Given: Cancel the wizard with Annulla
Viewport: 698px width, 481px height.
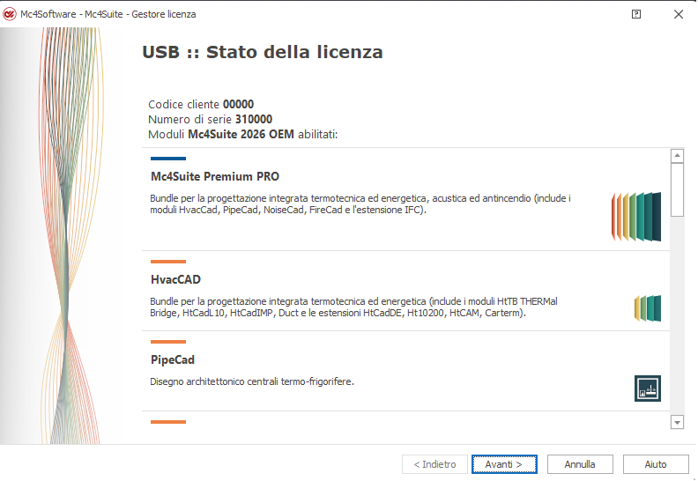Looking at the screenshot, I should point(580,464).
